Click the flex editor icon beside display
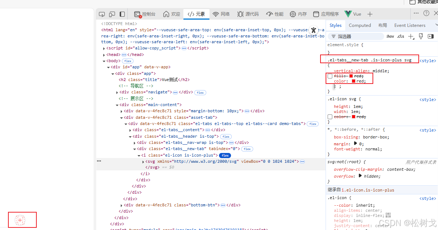Image resolution: width=438 pixels, height=230 pixels. 388,215
